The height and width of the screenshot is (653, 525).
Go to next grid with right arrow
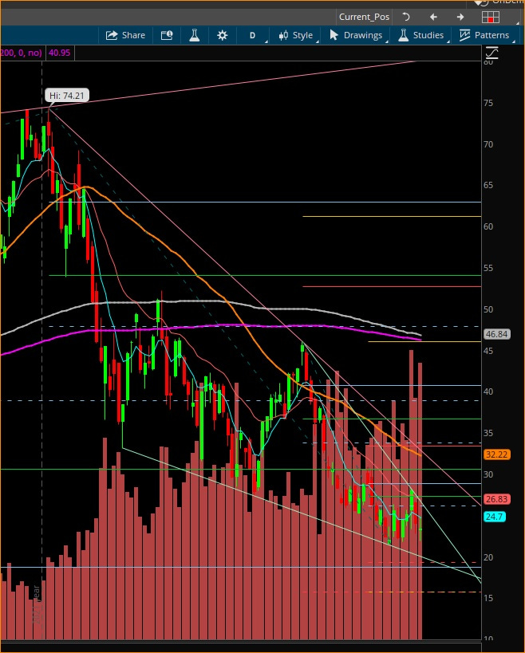click(x=460, y=17)
